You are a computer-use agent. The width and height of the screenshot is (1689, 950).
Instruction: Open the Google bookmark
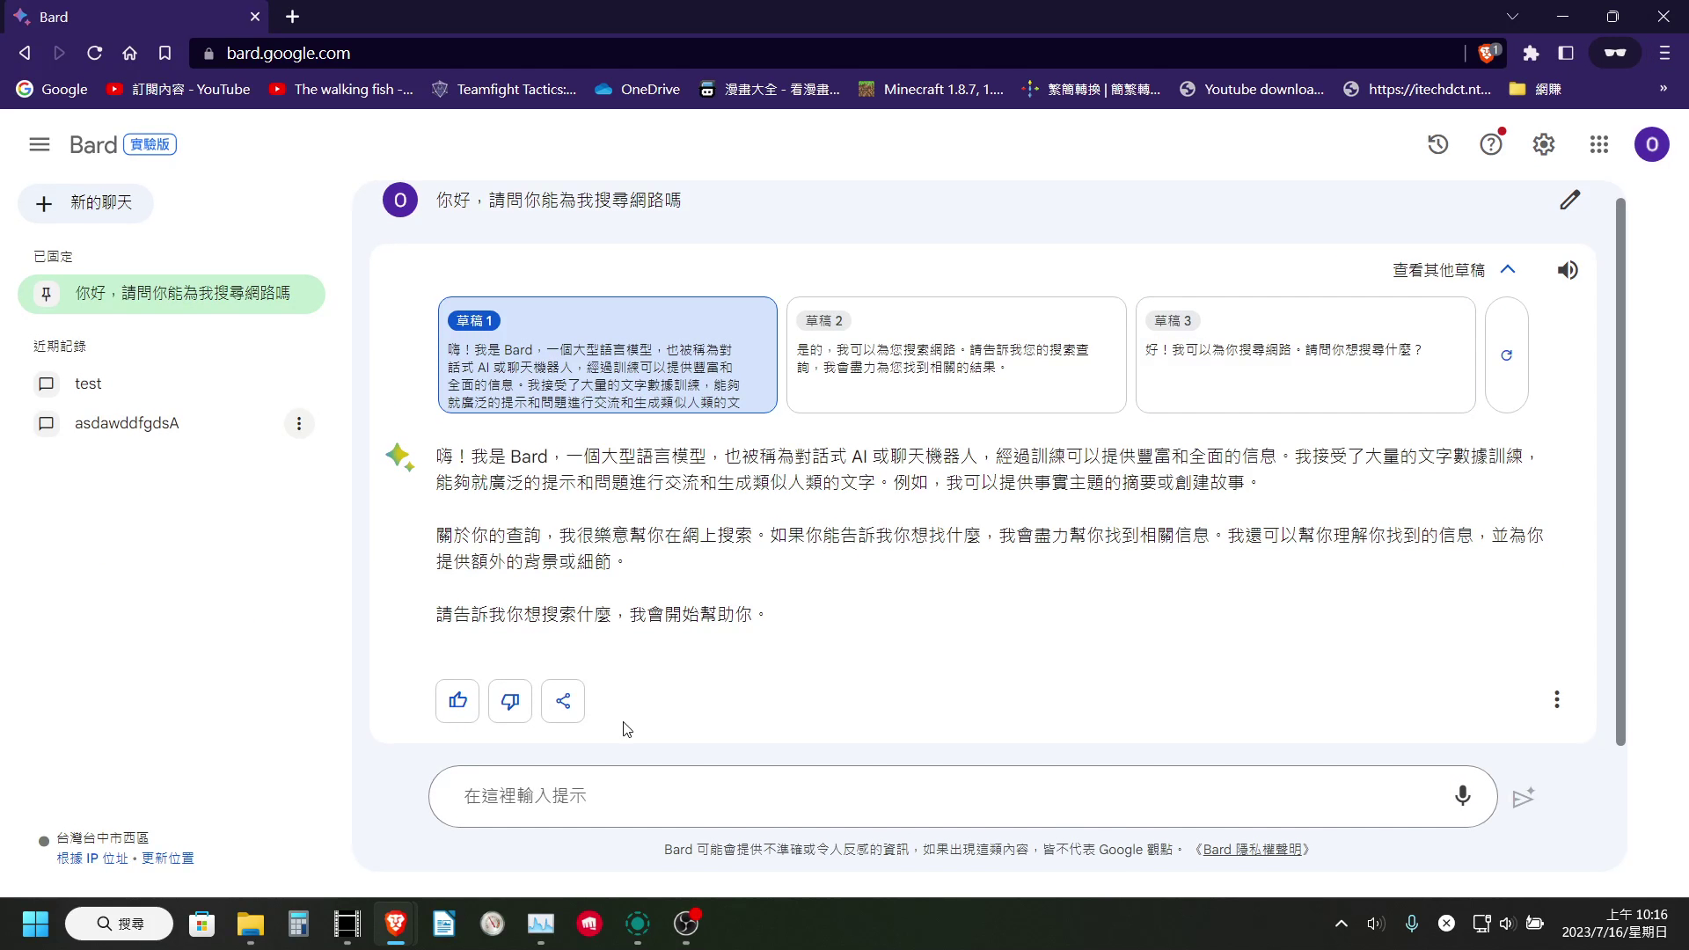[52, 89]
